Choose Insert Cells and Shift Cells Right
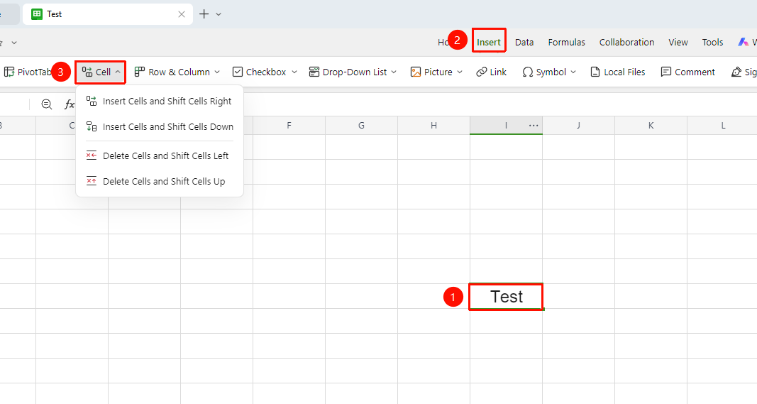757x404 pixels. (x=160, y=101)
